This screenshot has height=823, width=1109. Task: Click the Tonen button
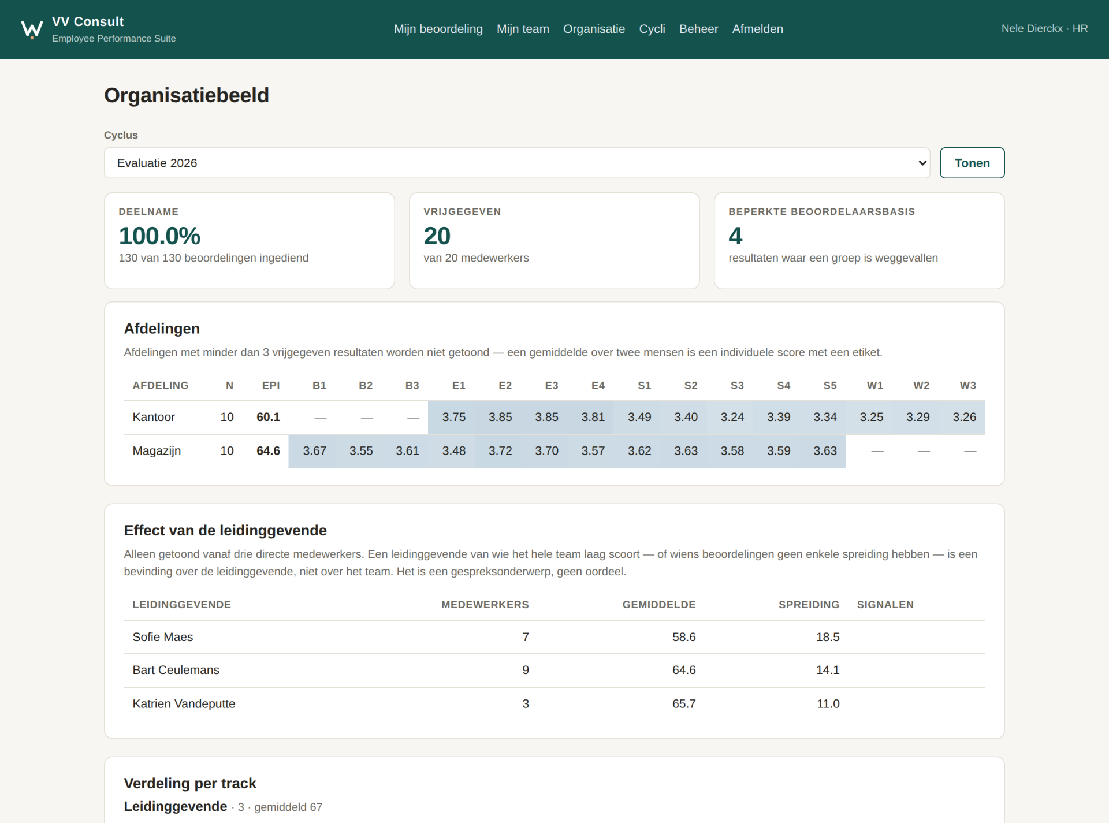pyautogui.click(x=972, y=163)
